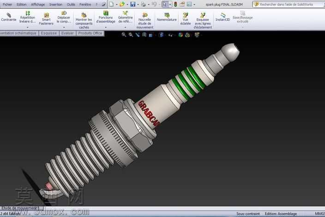Click Edition: Assemblage status text
Screen dimensions: 325x217
[x=281, y=213]
